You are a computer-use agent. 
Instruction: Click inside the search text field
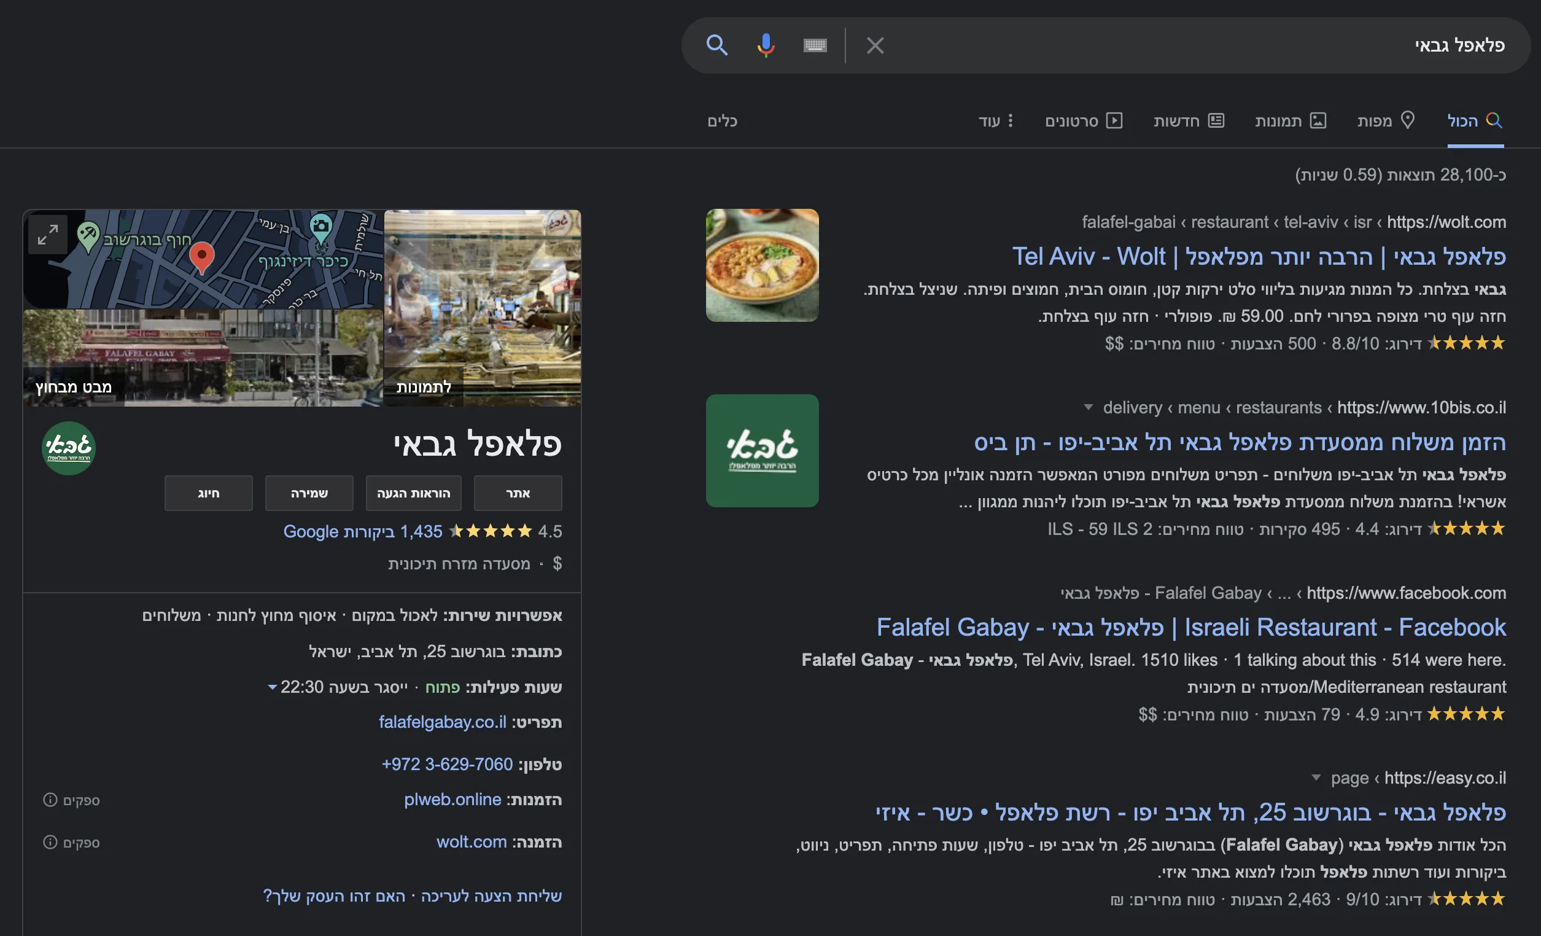click(x=1195, y=45)
